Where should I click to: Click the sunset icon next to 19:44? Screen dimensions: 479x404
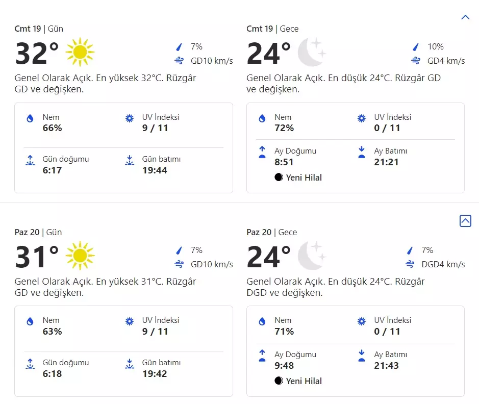click(x=130, y=161)
